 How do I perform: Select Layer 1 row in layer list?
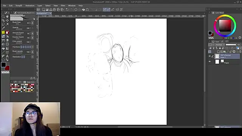click(x=227, y=56)
